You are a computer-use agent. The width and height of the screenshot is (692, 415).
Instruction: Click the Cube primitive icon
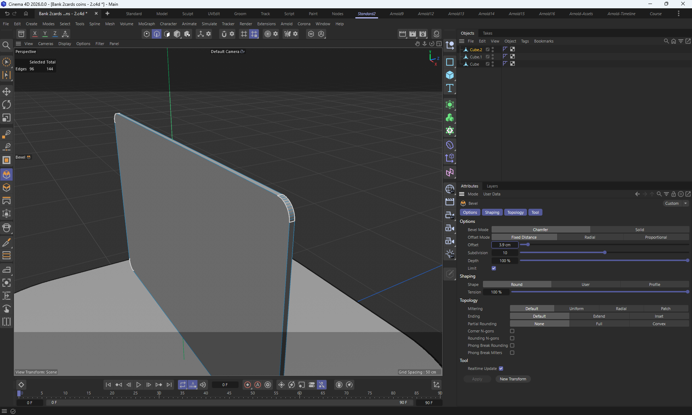tap(450, 75)
